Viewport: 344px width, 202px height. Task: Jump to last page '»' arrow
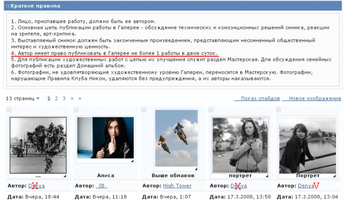(x=80, y=98)
